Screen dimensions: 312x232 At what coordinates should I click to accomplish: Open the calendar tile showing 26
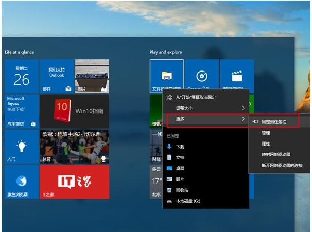[21, 76]
